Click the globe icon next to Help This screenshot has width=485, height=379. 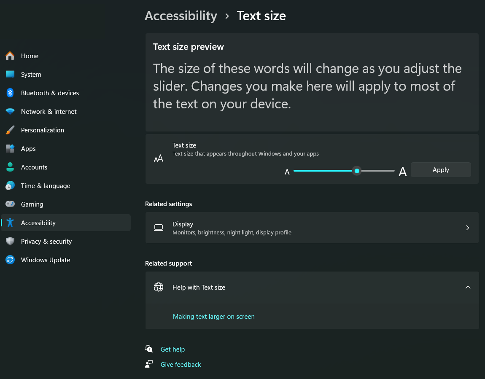(x=159, y=287)
